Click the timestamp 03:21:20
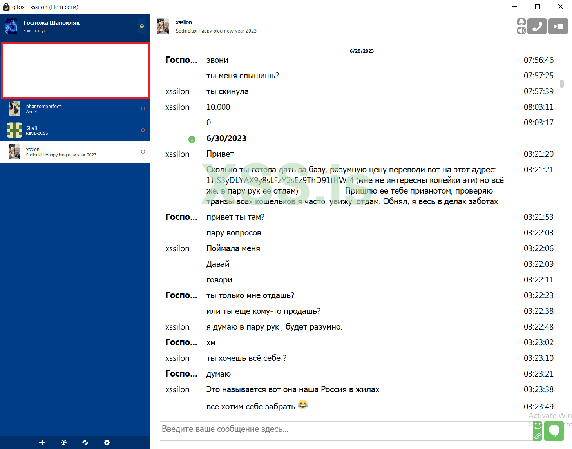Screen dimensions: 572x449 click(539, 154)
